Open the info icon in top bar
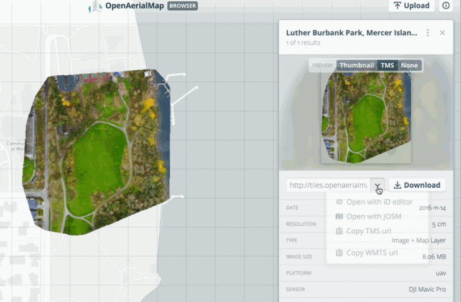 point(446,6)
